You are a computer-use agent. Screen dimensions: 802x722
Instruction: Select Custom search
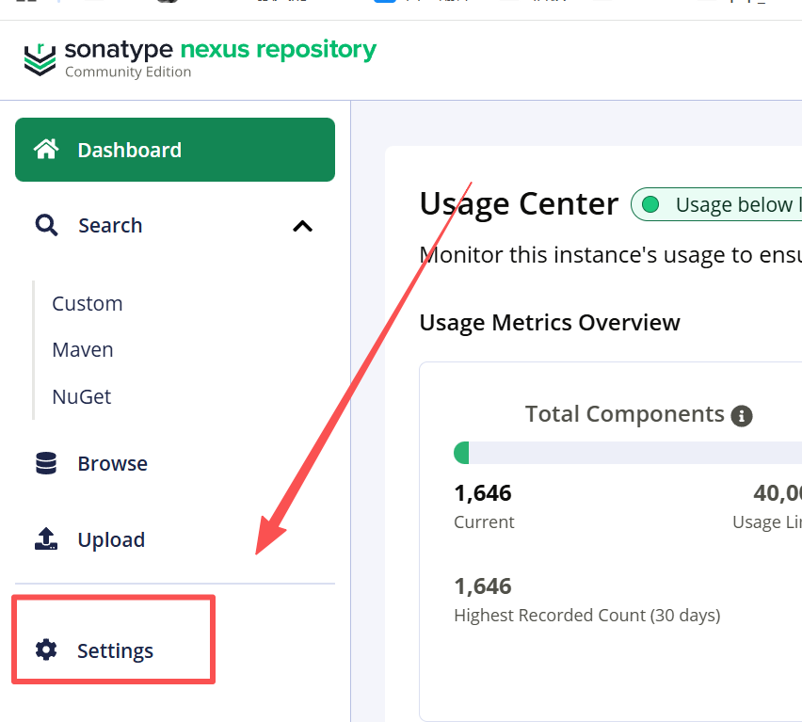[x=88, y=304]
